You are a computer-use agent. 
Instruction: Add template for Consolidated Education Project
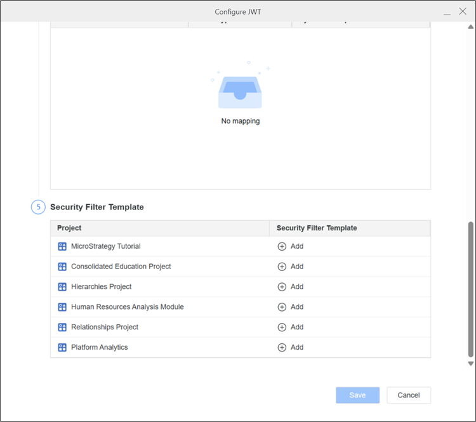(291, 267)
